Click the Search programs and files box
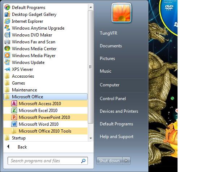Viewport: 222px width, 172px height. 48,161
